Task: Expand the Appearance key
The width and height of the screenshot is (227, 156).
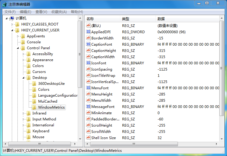Action: [23, 60]
